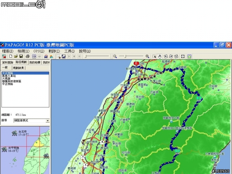
Task: Select the highlighted 中正西路 row
Action: 25,73
